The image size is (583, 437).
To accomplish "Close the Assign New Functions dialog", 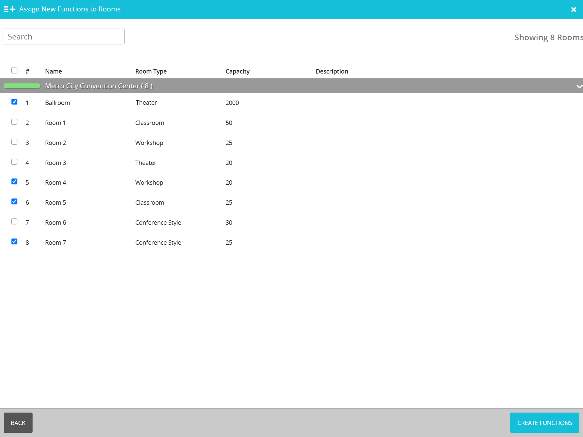I will pyautogui.click(x=573, y=9).
